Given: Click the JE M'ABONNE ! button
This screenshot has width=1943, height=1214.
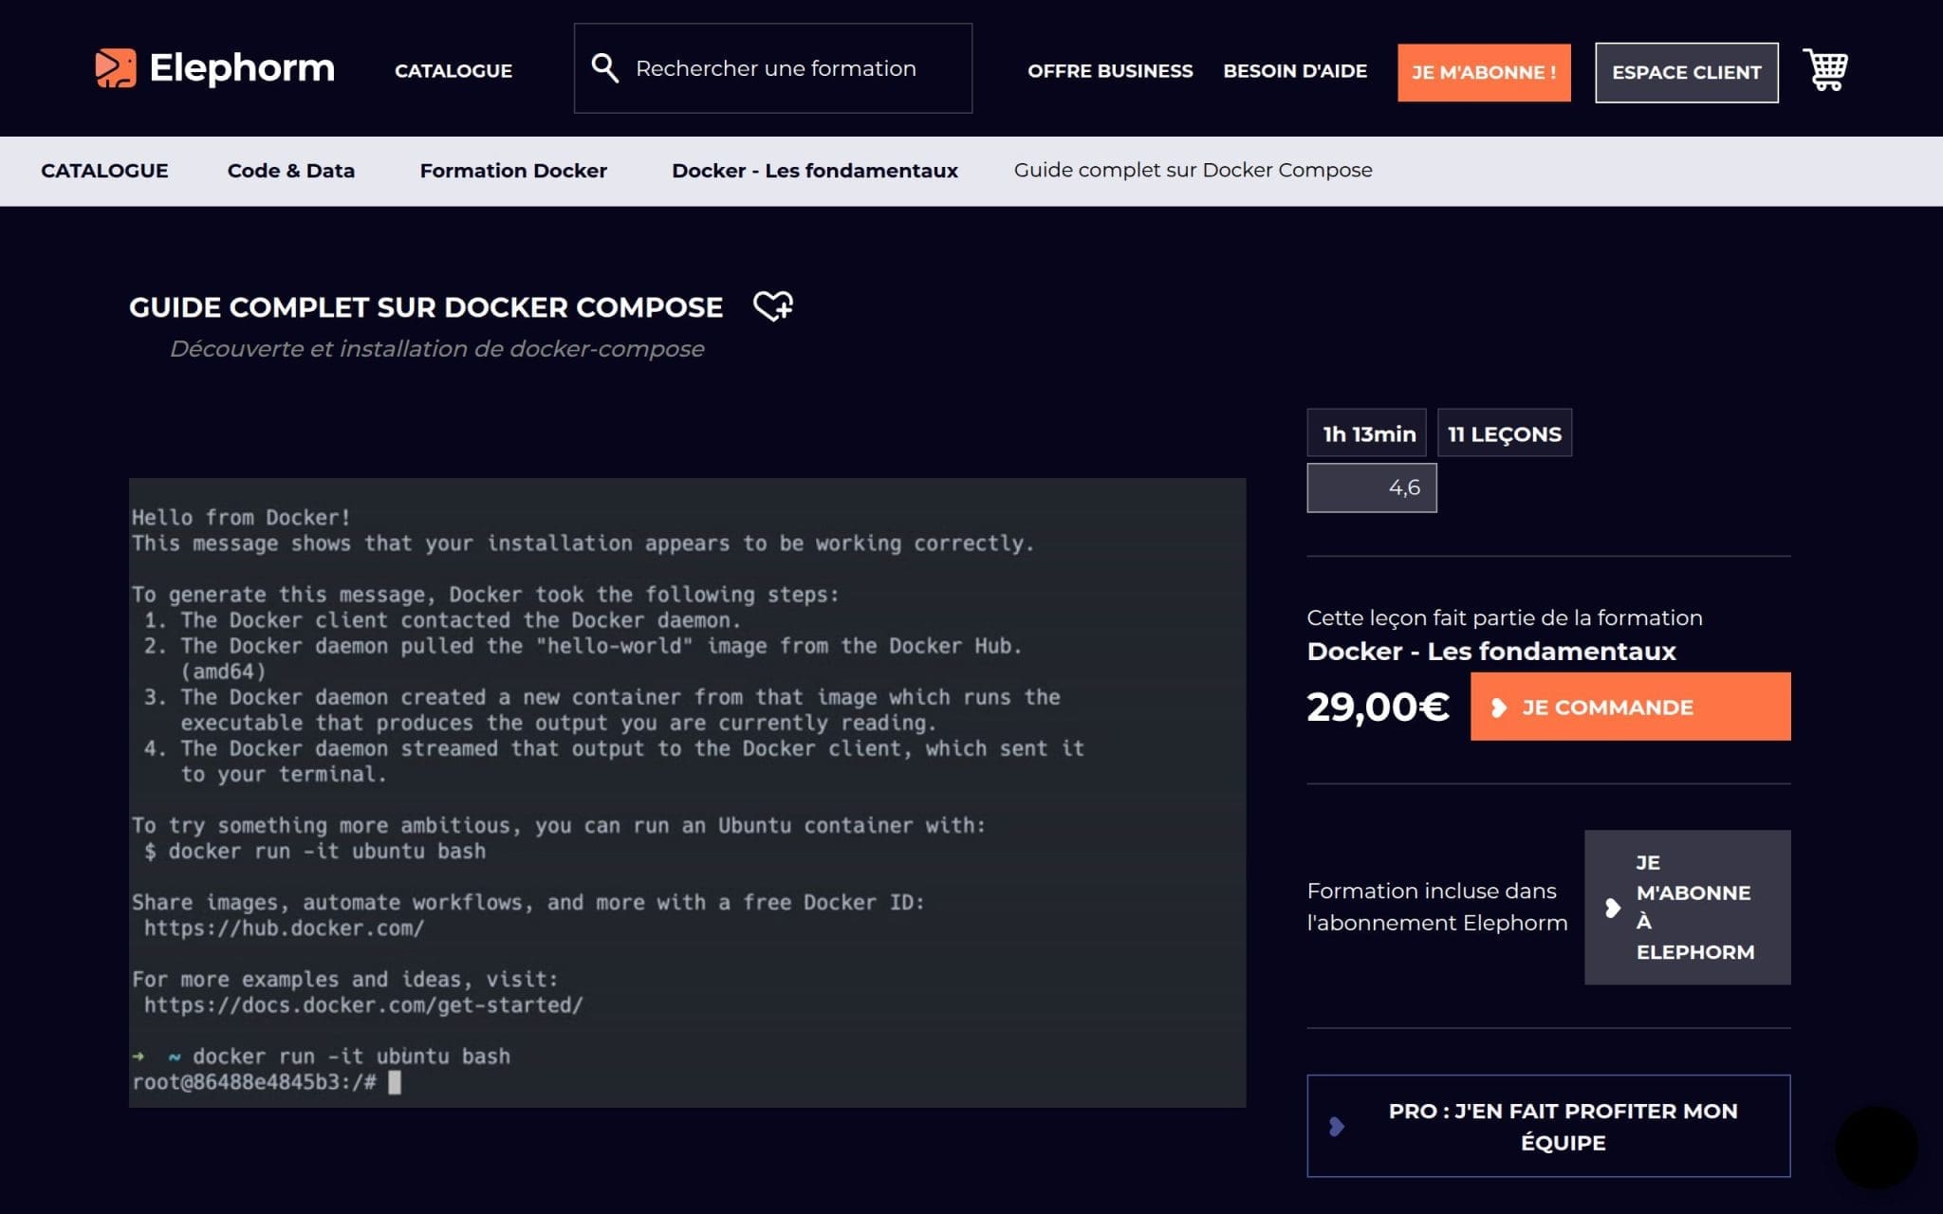Looking at the screenshot, I should [1484, 72].
